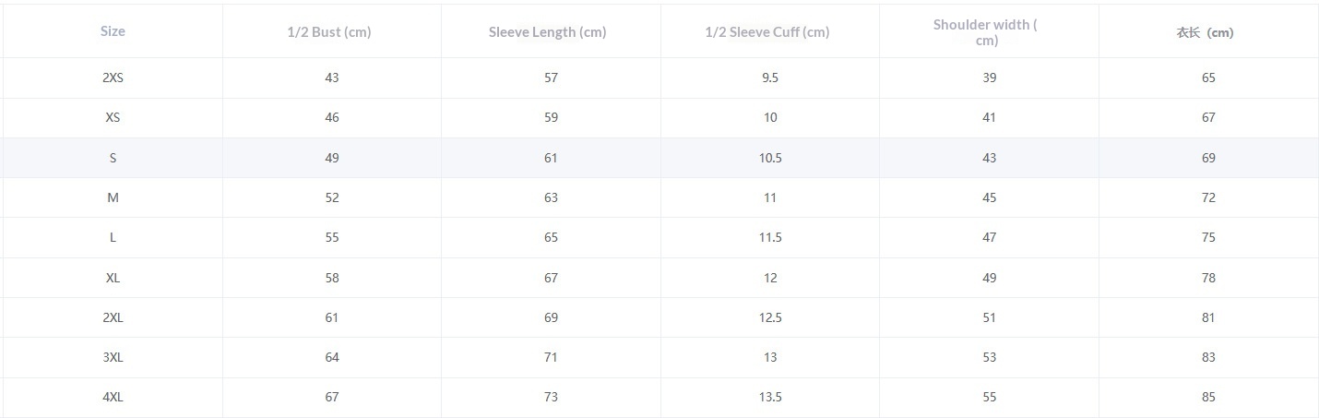Select the 2XS size row label
Image resolution: width=1319 pixels, height=418 pixels.
[113, 78]
